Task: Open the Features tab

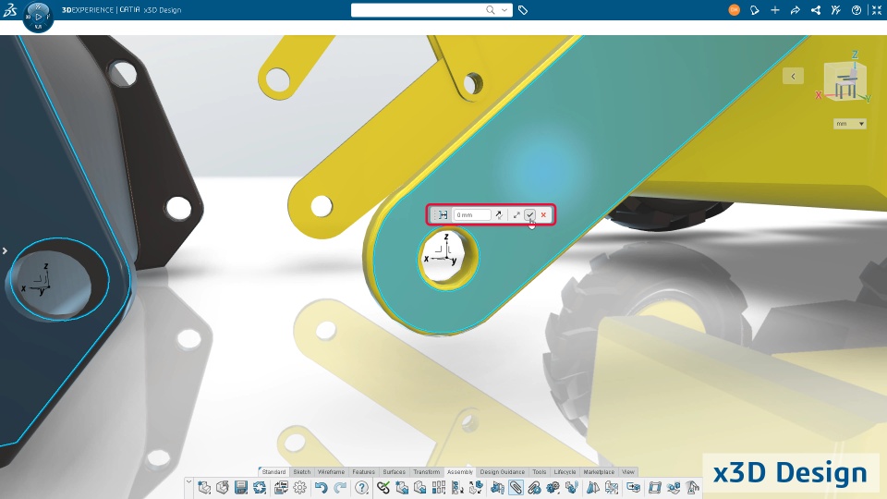Action: pyautogui.click(x=363, y=472)
